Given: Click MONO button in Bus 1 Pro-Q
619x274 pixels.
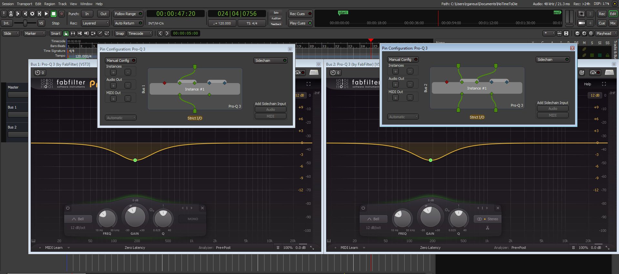Looking at the screenshot, I should coord(192,219).
